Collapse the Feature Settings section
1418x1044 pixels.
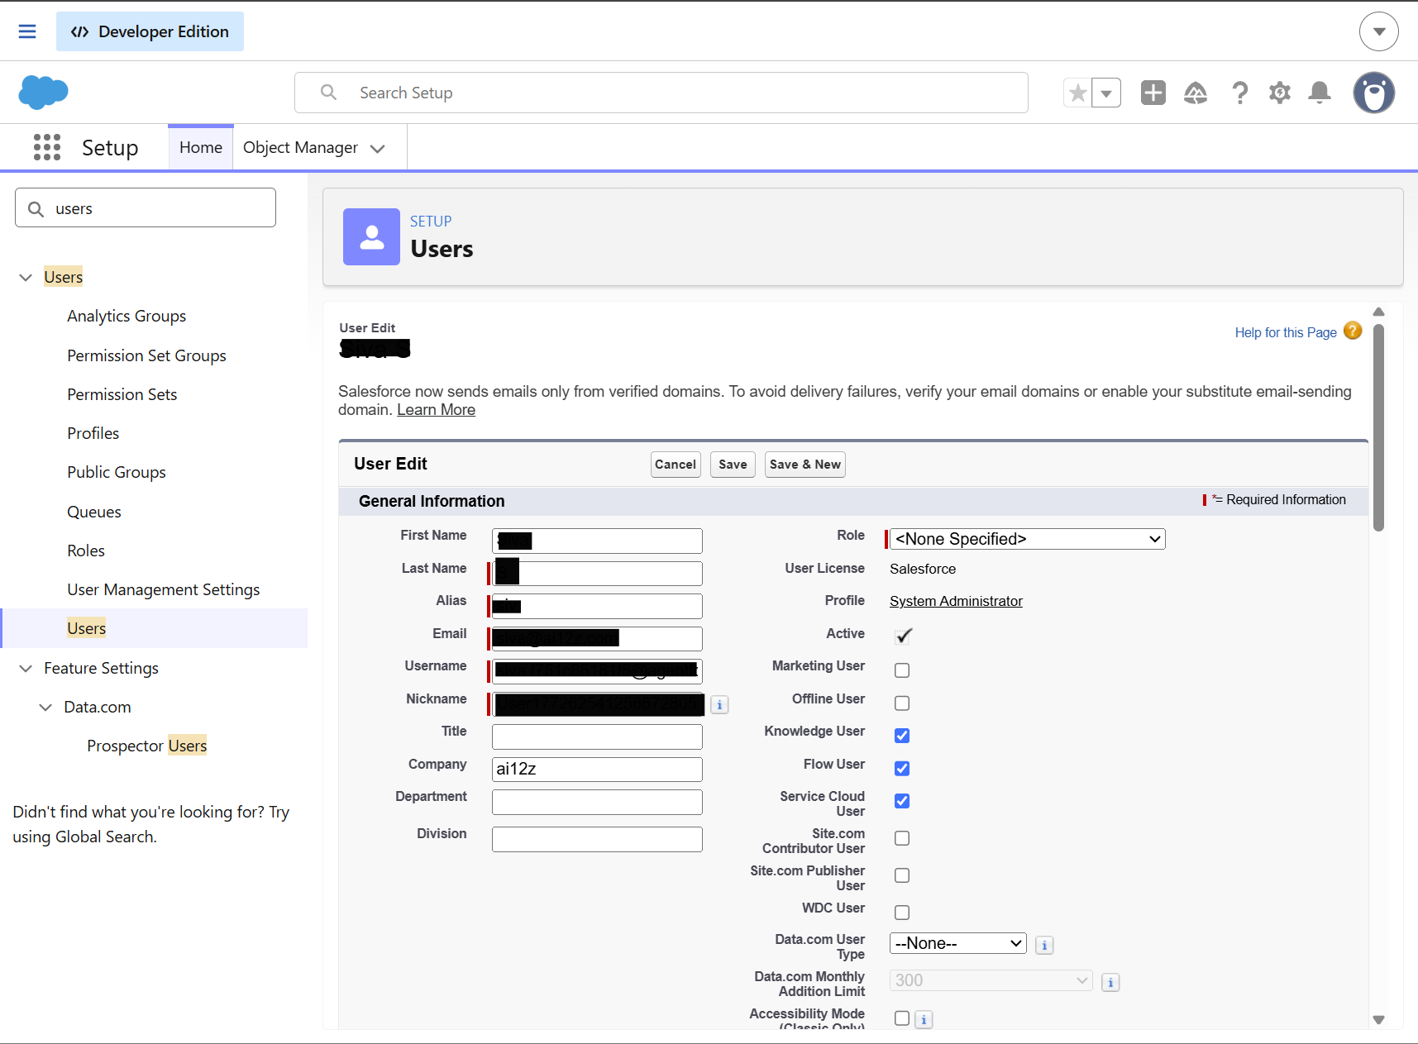[x=26, y=668]
